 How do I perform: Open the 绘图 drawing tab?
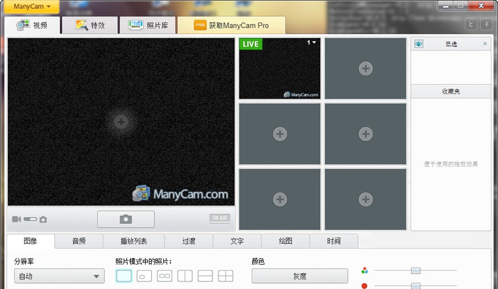pyautogui.click(x=286, y=241)
